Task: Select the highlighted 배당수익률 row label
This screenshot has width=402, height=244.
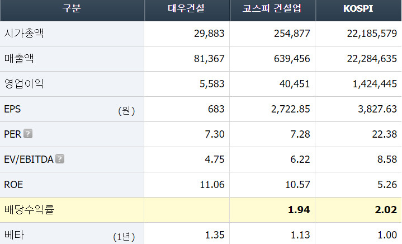Action: 29,210
